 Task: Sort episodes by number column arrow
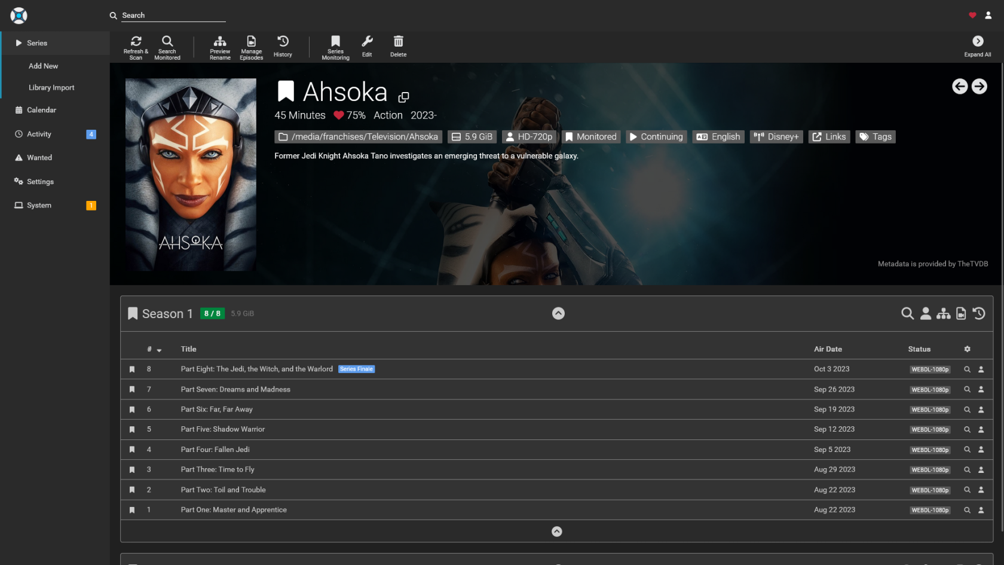tap(159, 350)
